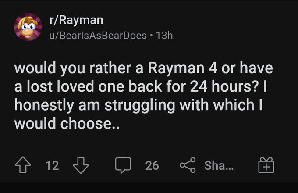
Task: Click the 26 comments count
Action: tap(152, 165)
